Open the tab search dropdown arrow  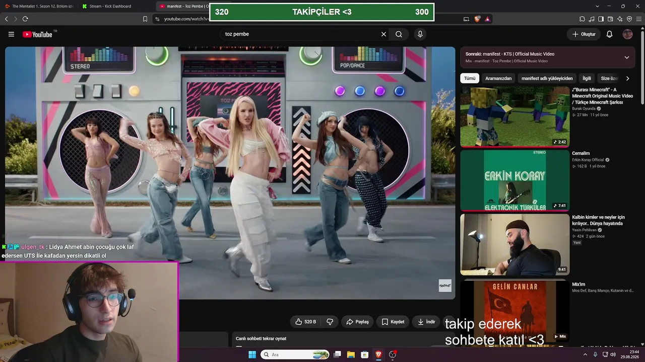click(x=597, y=6)
